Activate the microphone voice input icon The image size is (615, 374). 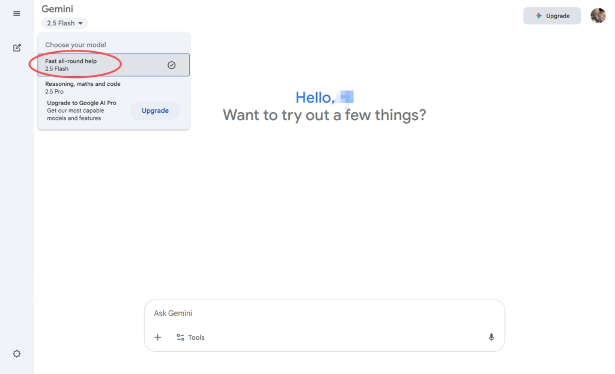491,337
